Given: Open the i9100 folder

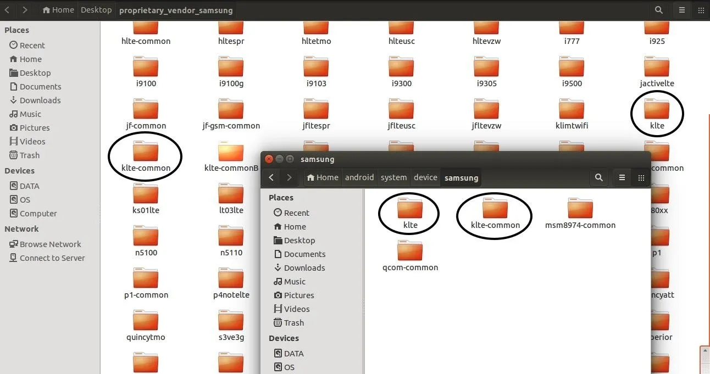Looking at the screenshot, I should pos(146,72).
